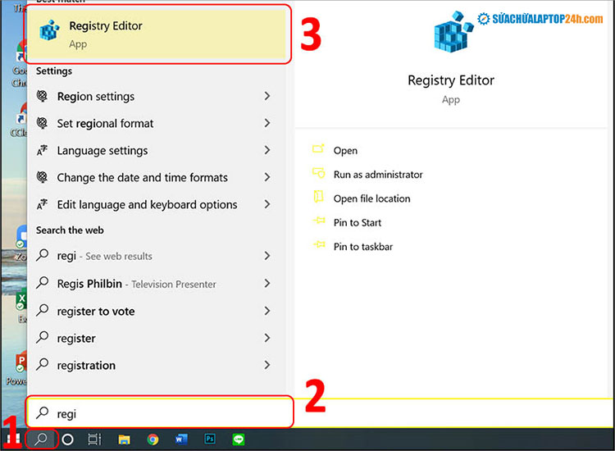The height and width of the screenshot is (451, 615).
Task: Open the Language settings result
Action: [157, 150]
